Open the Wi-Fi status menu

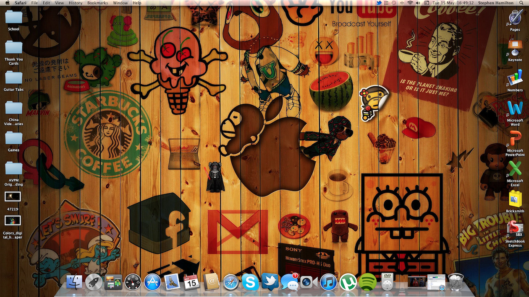(410, 3)
